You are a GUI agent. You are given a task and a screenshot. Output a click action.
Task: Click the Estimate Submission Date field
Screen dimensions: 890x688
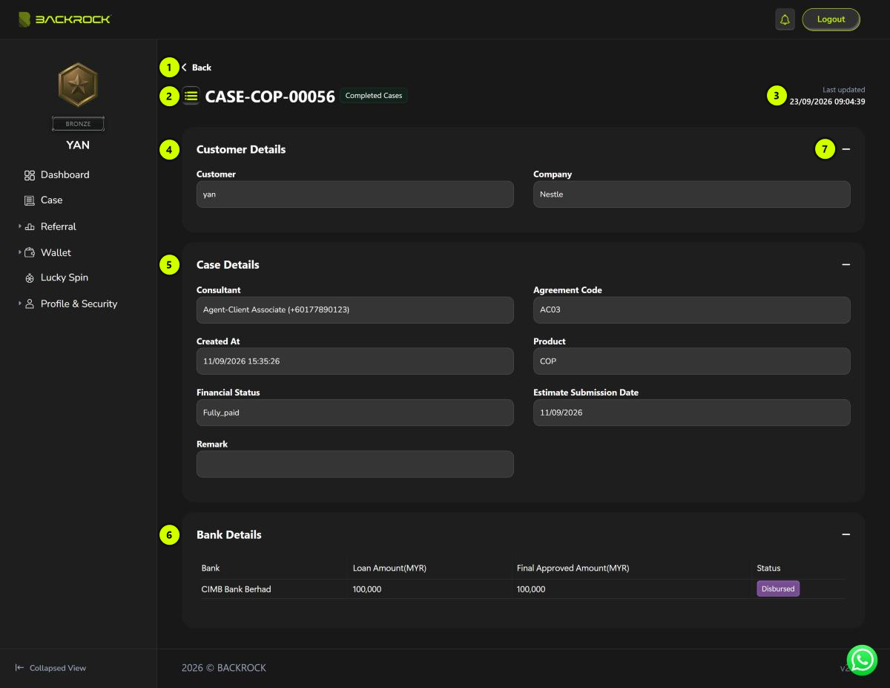[691, 413]
